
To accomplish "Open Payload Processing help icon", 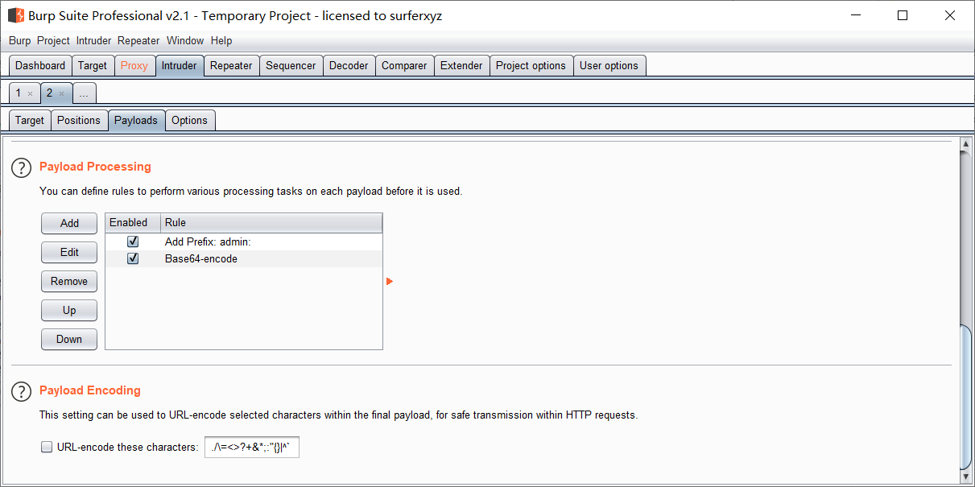I will coord(21,168).
